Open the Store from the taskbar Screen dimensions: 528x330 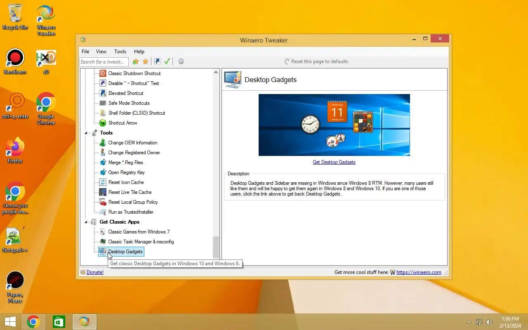(x=59, y=322)
